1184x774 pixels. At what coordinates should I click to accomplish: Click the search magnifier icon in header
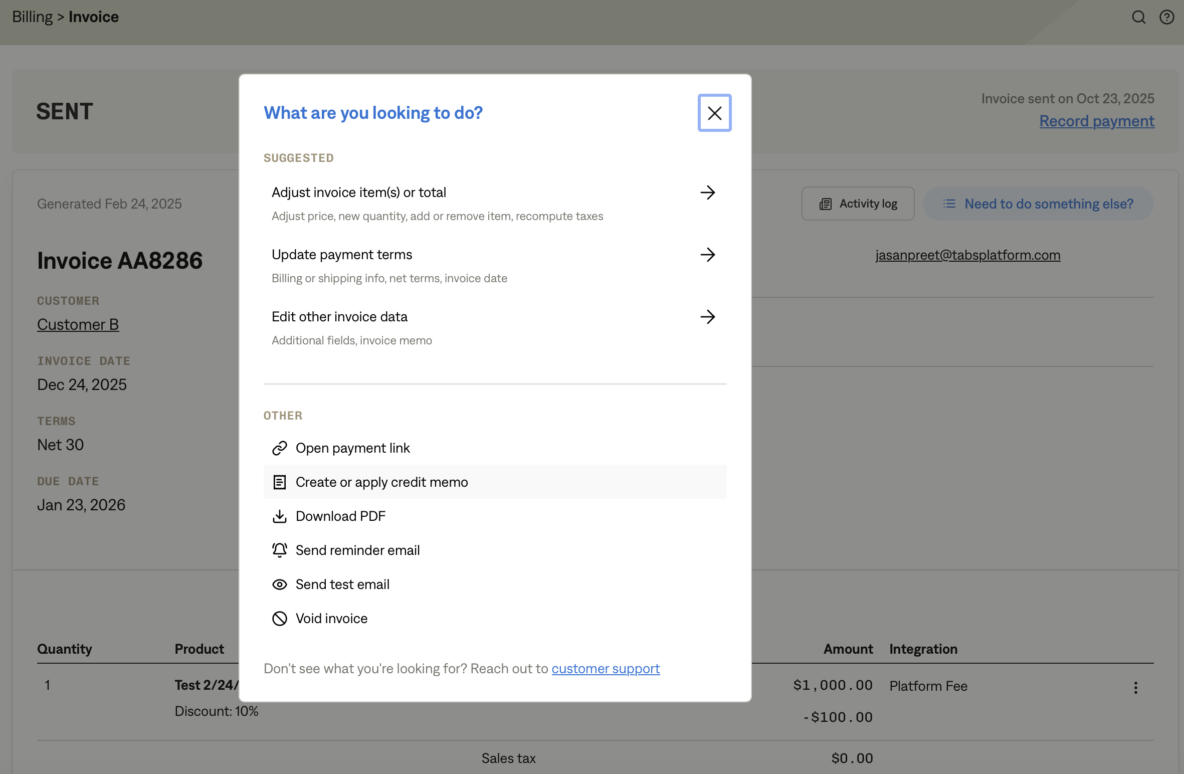(1138, 18)
